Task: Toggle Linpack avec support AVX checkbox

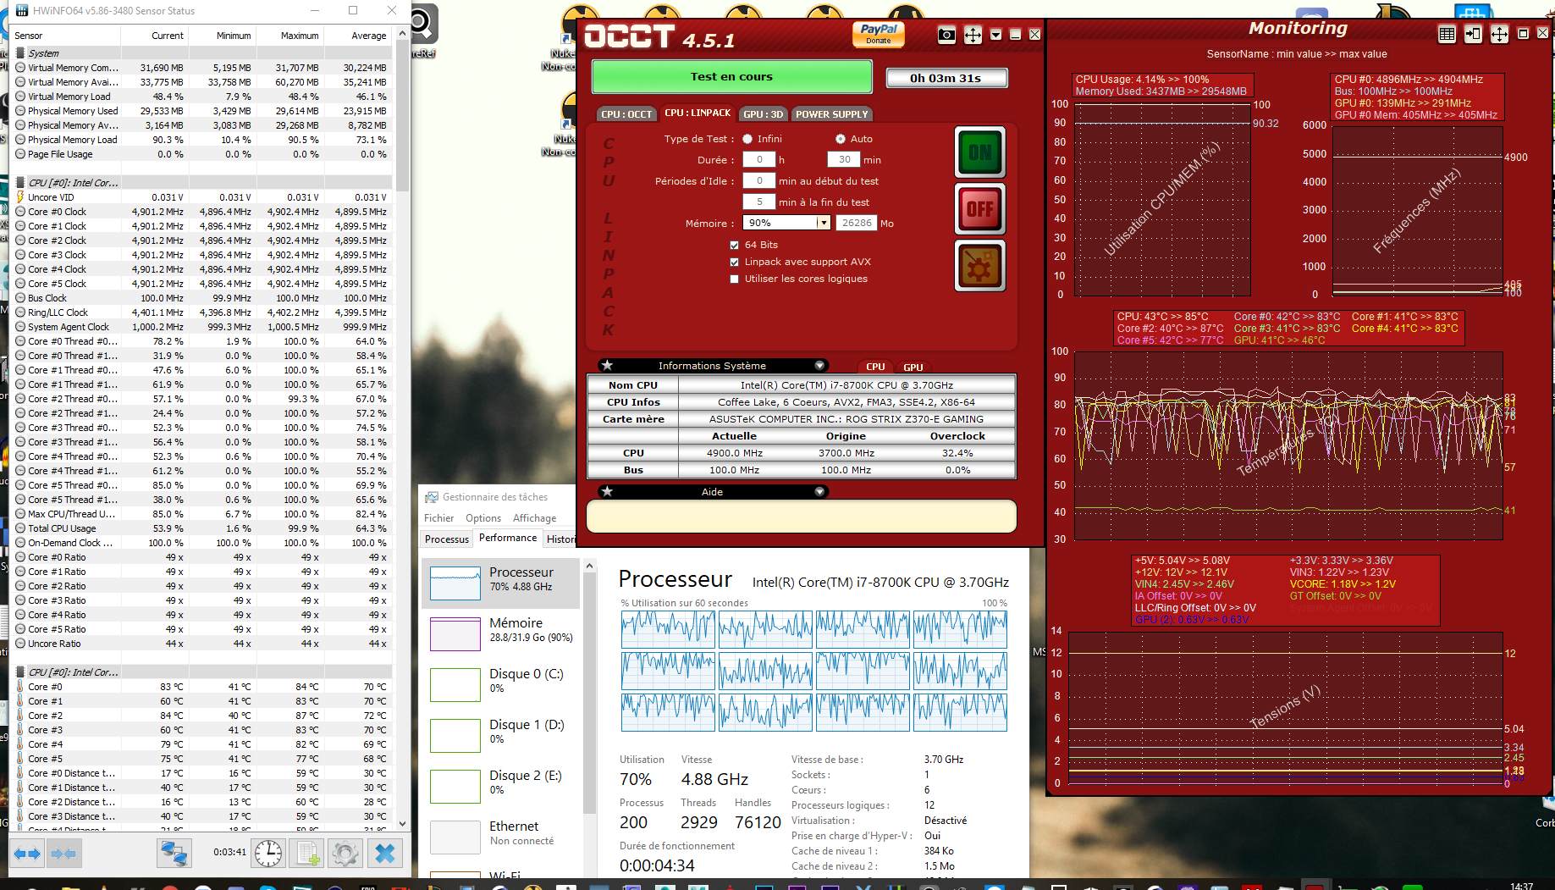Action: click(x=735, y=262)
